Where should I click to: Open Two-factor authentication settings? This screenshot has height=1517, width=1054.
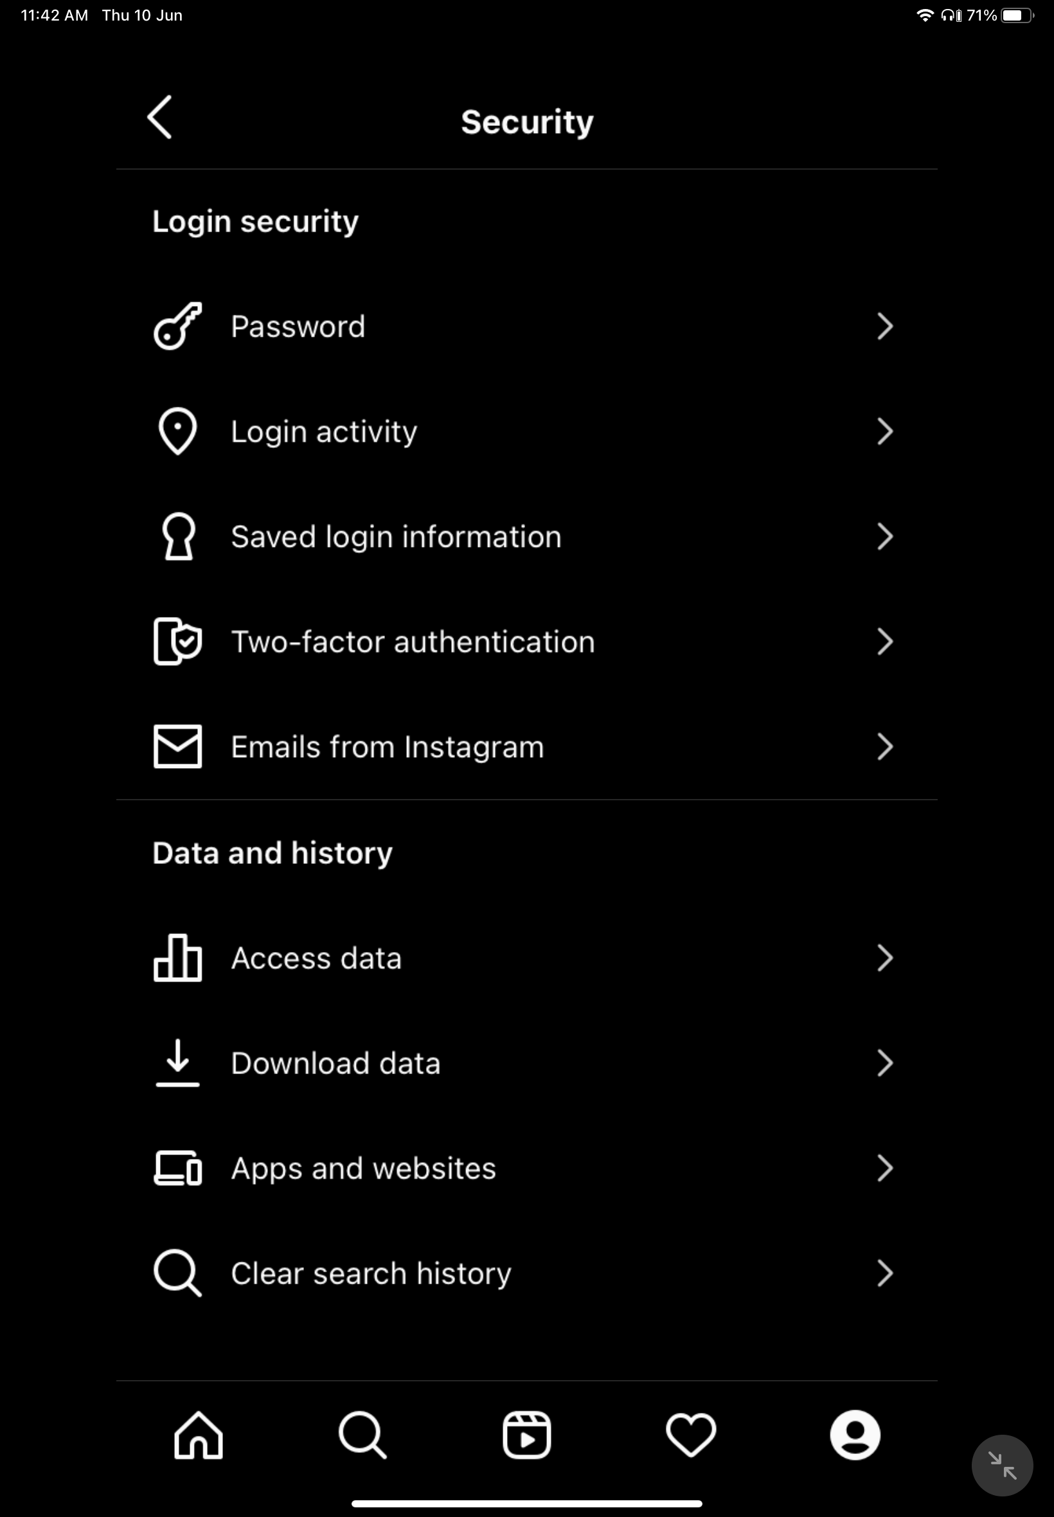526,642
